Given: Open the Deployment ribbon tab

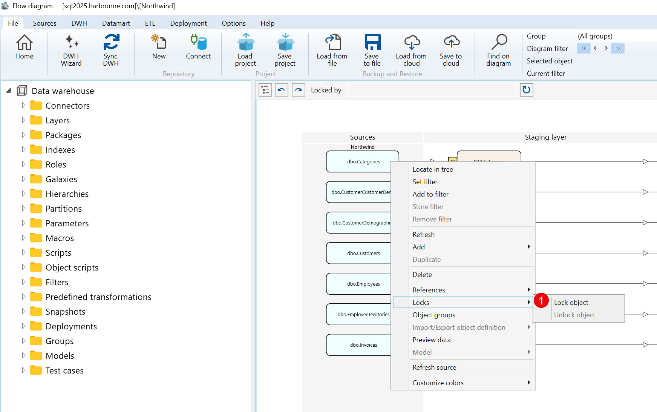Looking at the screenshot, I should [x=188, y=23].
